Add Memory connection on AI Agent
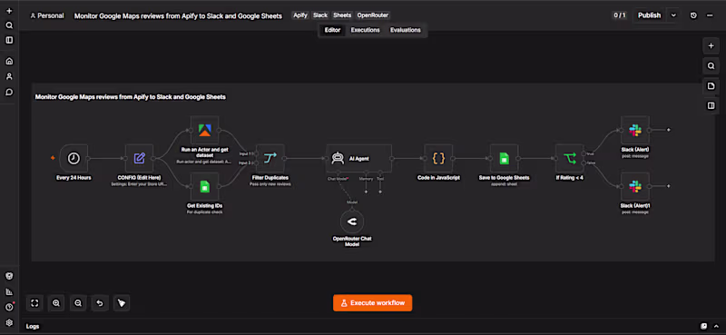 tap(366, 192)
